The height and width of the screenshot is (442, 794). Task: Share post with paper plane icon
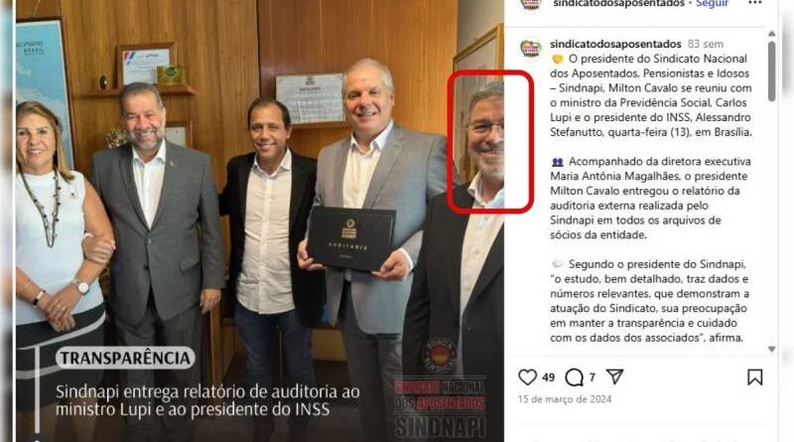click(614, 376)
